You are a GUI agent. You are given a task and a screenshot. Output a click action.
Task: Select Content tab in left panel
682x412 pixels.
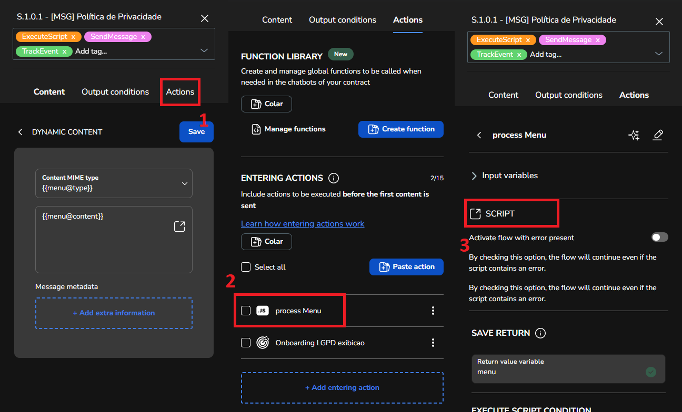click(49, 91)
